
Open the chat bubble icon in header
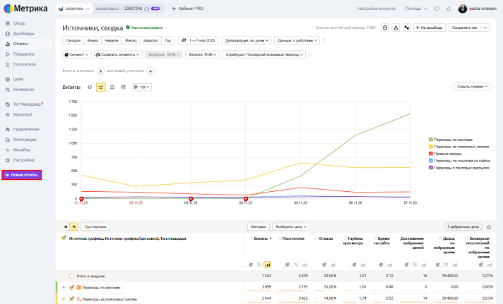point(437,8)
